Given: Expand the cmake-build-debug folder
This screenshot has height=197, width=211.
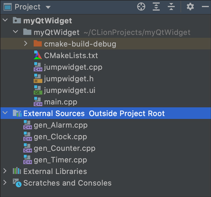Looking at the screenshot, I should [x=26, y=44].
